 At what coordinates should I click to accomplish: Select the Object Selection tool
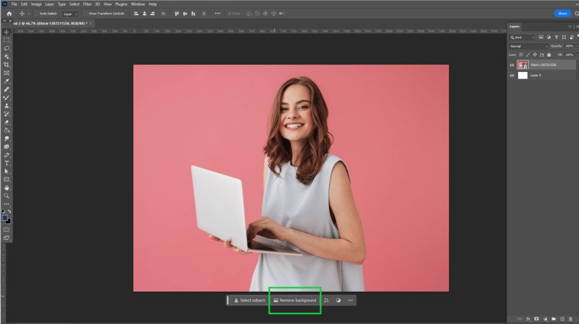7,56
